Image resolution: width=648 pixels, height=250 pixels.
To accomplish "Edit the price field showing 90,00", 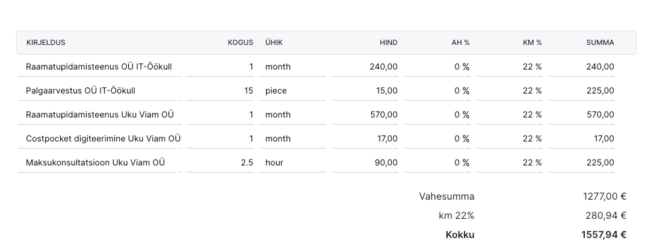I will 365,162.
